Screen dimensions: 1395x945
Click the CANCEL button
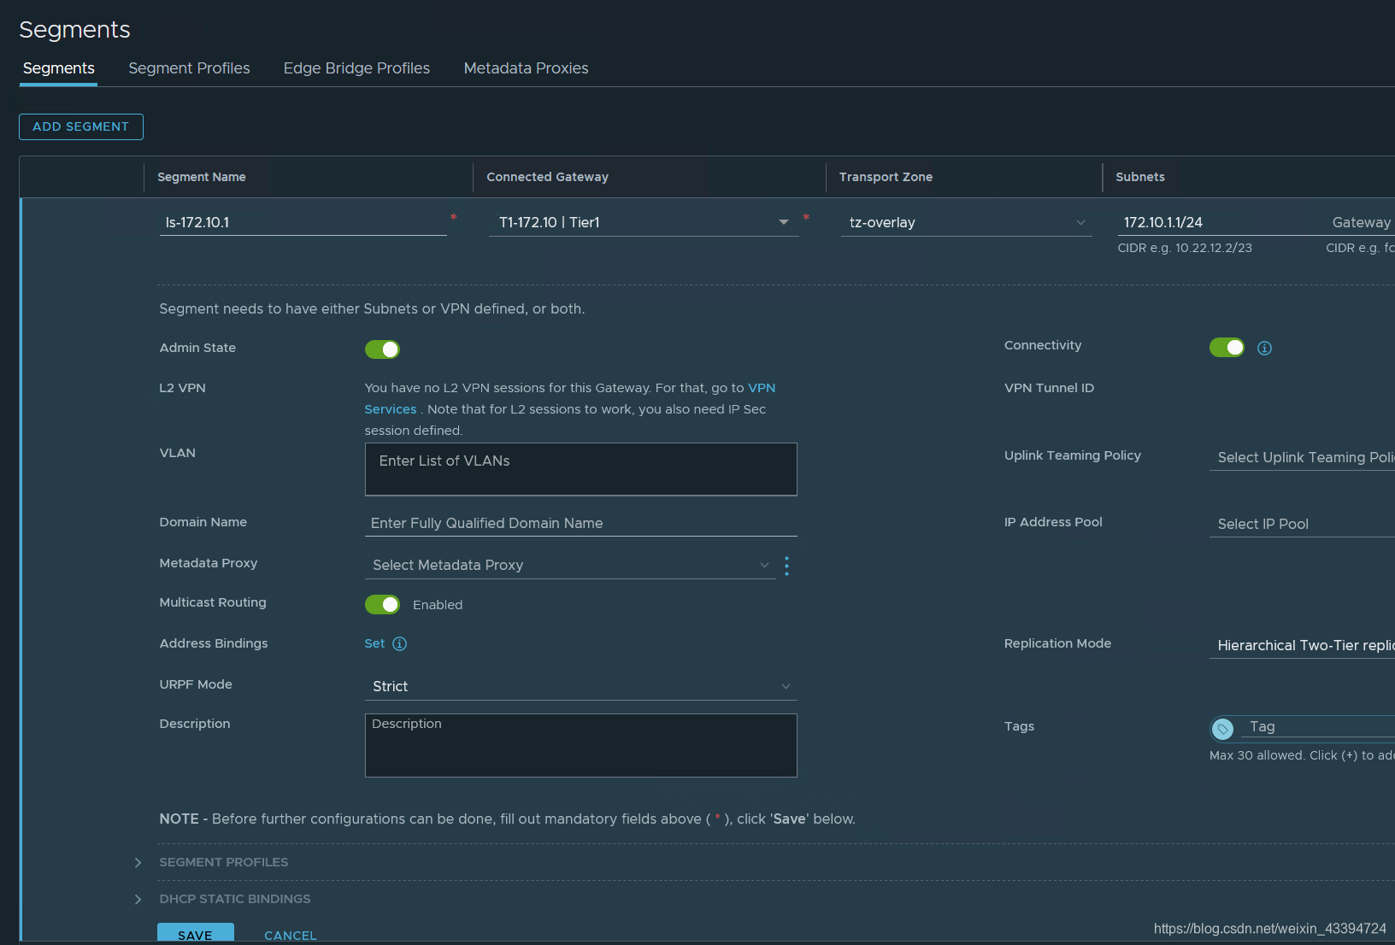[x=291, y=936]
